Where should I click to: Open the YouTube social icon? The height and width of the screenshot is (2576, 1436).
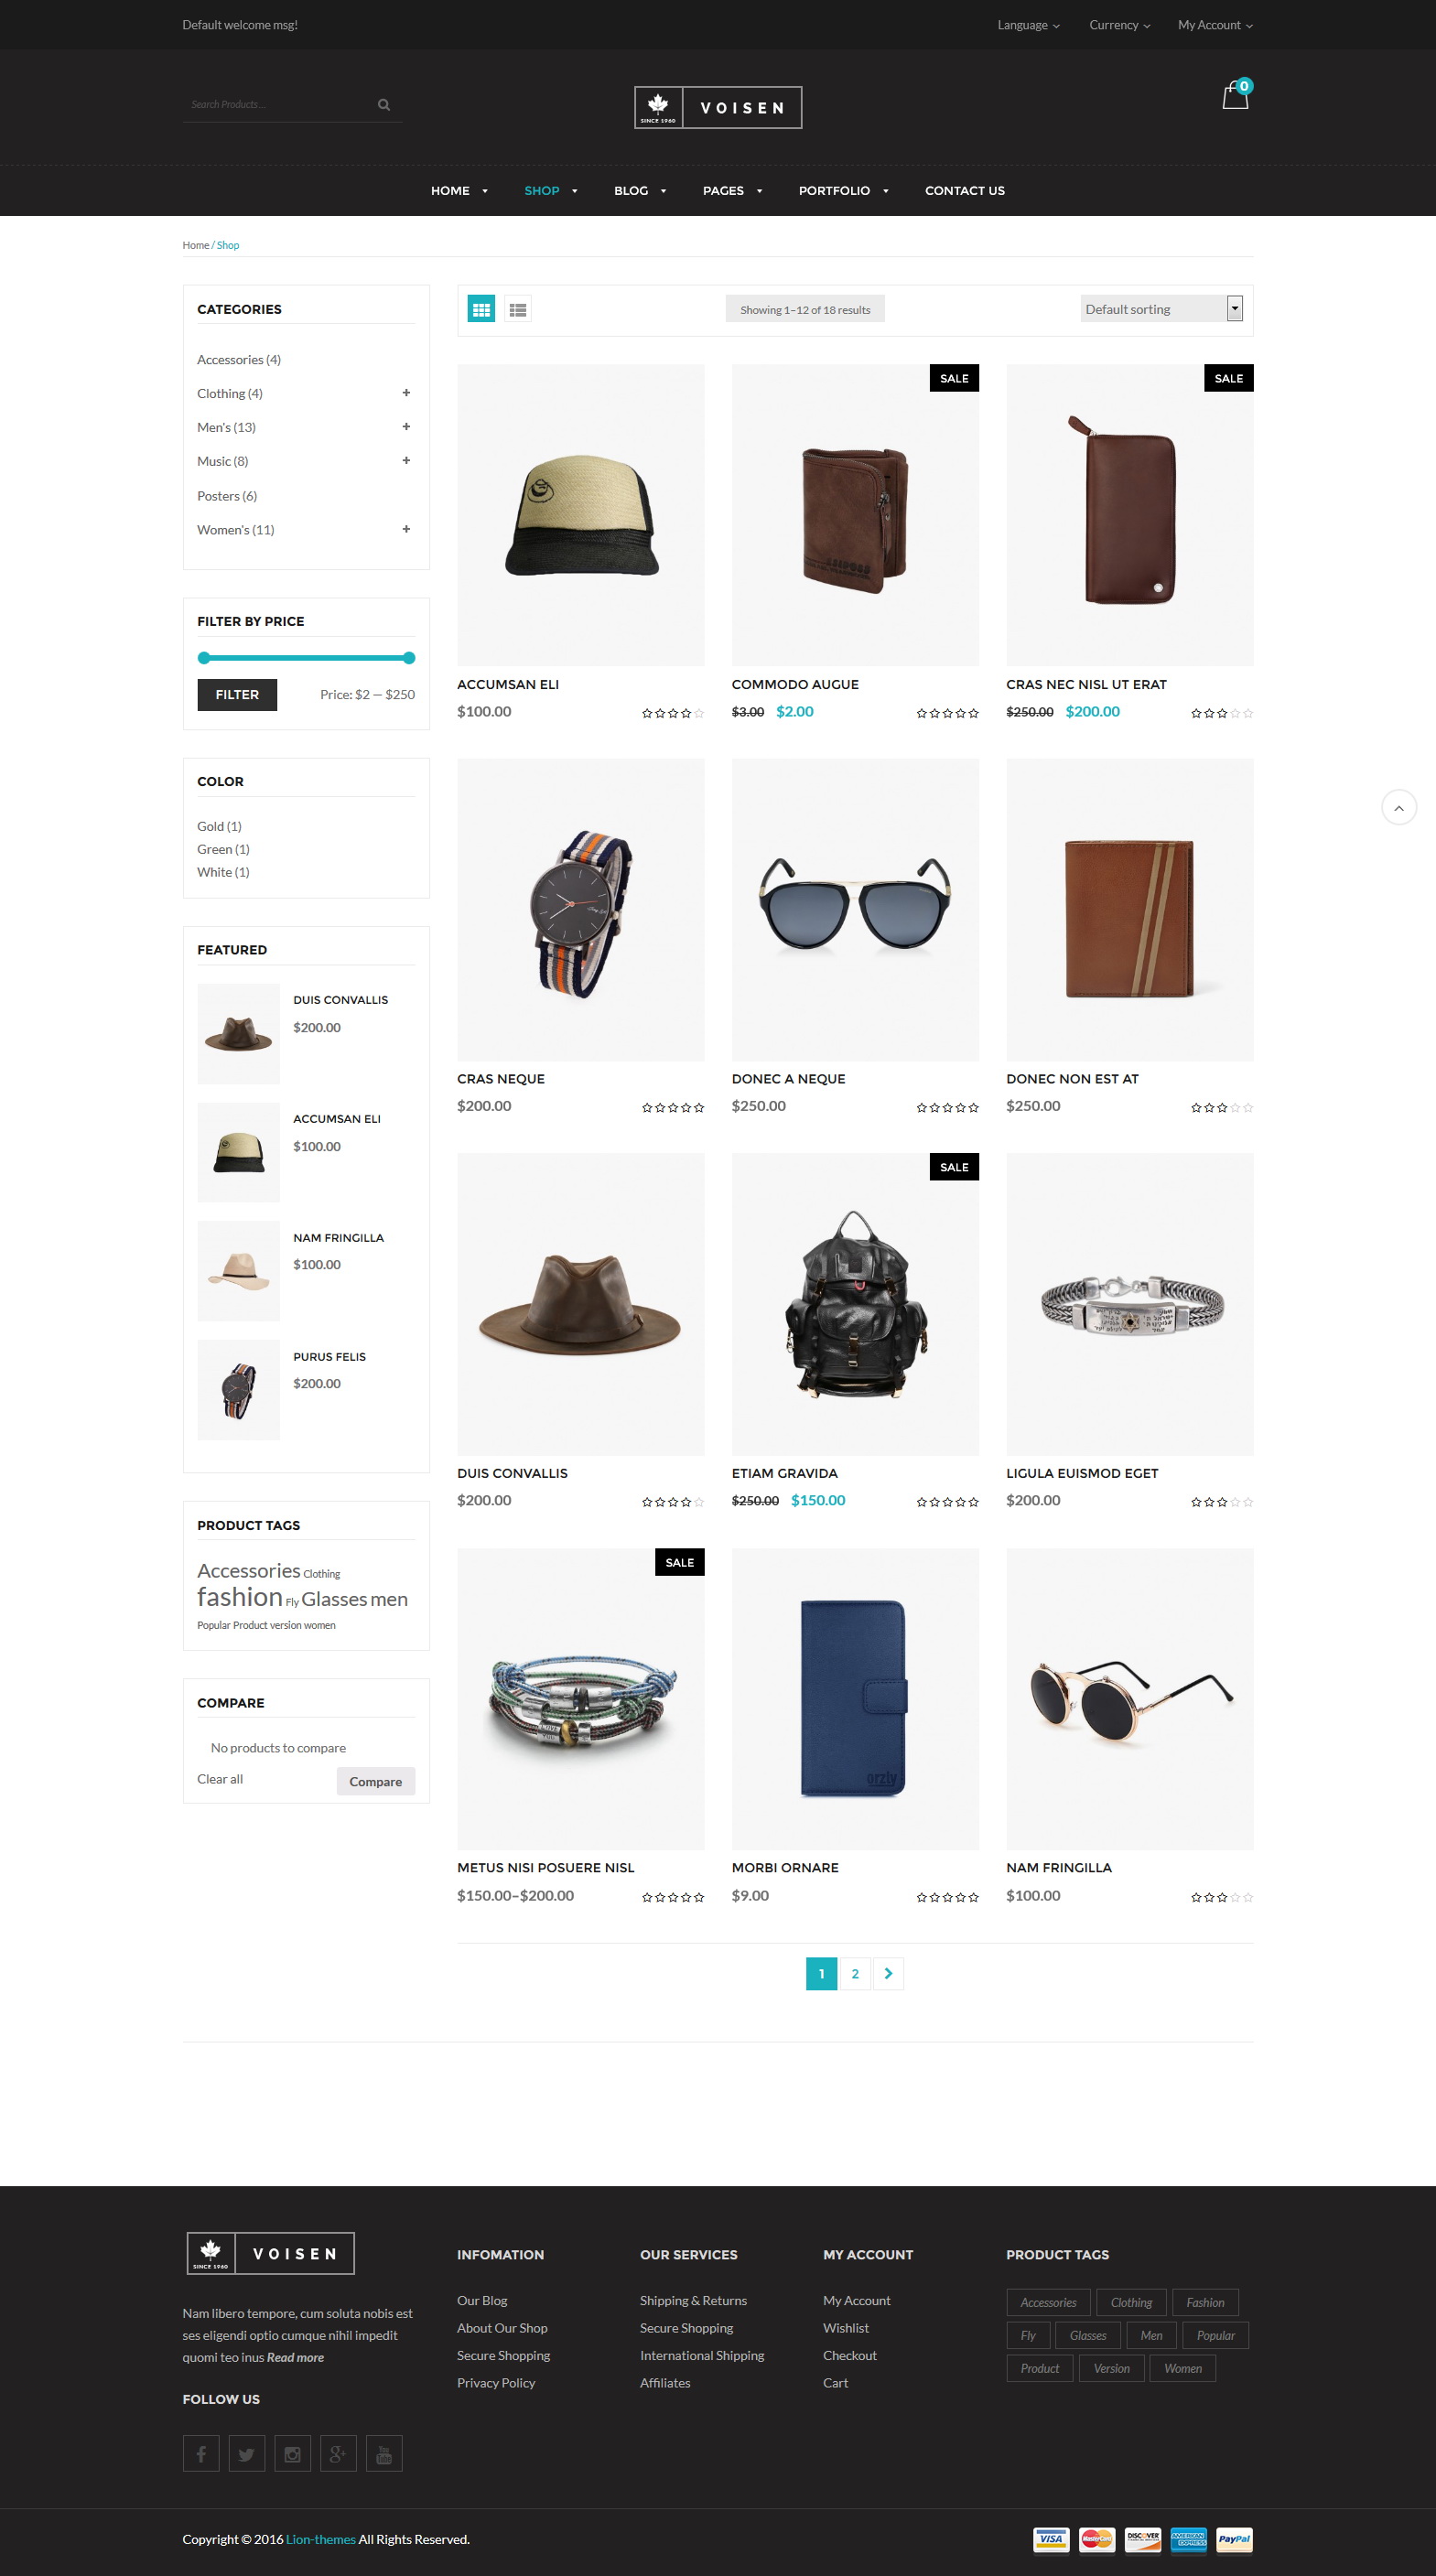pos(384,2453)
